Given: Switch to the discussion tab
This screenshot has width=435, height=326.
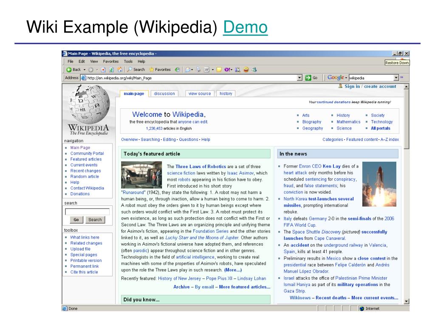Looking at the screenshot, I should coord(164,94).
